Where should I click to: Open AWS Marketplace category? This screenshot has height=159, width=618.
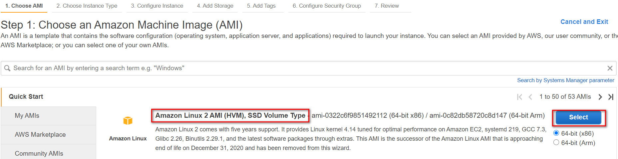[x=48, y=135]
